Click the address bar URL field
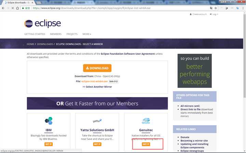 (x=119, y=8)
